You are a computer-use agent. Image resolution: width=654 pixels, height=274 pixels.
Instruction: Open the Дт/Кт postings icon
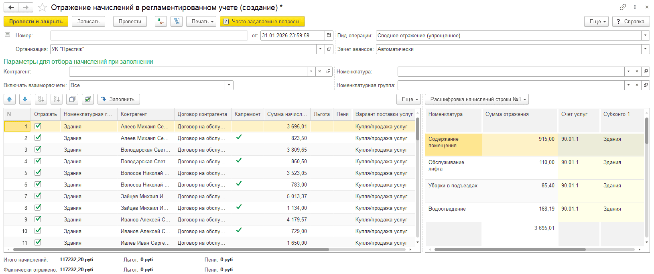tap(160, 21)
